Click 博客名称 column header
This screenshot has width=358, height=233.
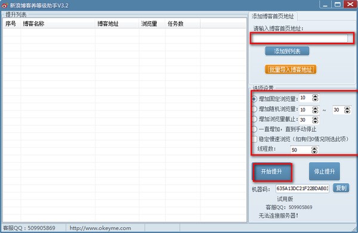coord(33,24)
